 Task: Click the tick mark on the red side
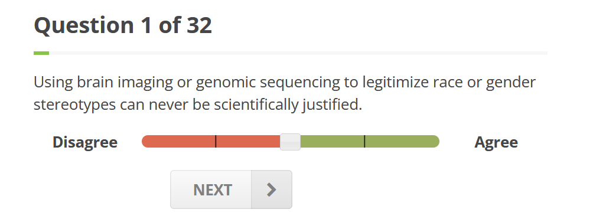pos(216,142)
